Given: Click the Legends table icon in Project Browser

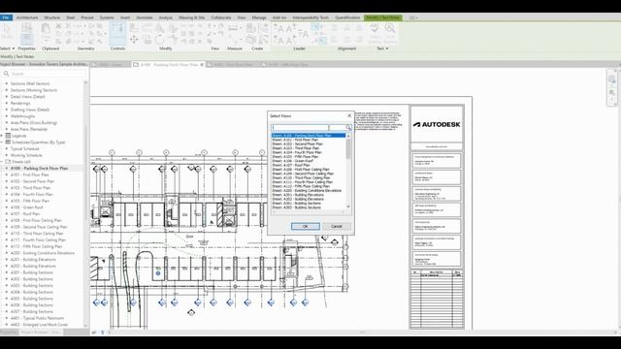Looking at the screenshot, I should [x=8, y=136].
